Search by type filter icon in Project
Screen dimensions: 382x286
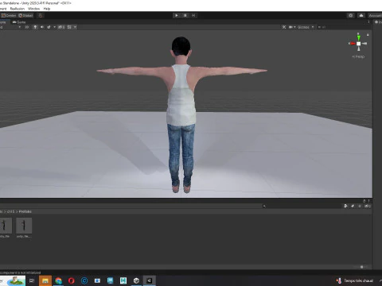click(345, 206)
